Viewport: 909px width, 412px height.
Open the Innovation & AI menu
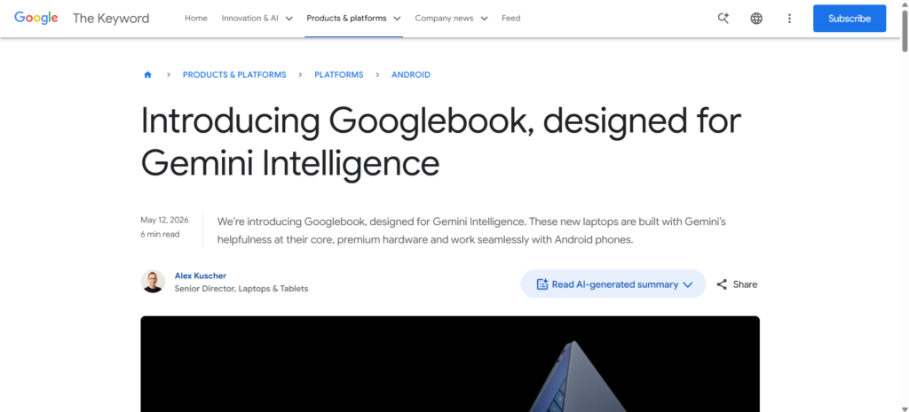(x=249, y=19)
